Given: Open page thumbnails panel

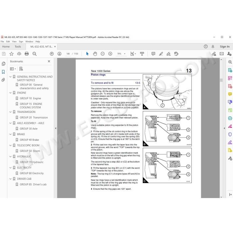Looking at the screenshot, I should coord(3,64).
